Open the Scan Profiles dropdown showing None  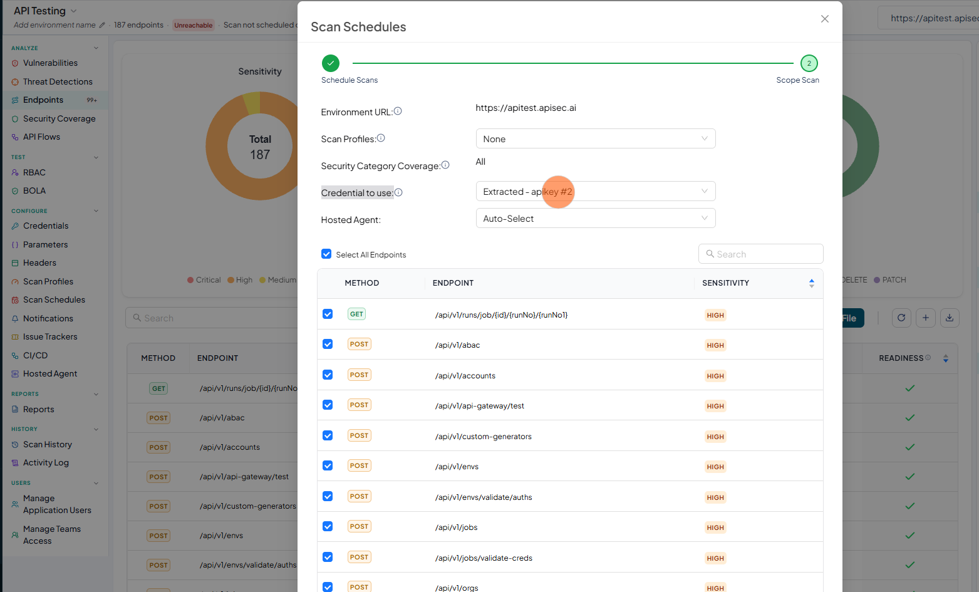click(596, 138)
